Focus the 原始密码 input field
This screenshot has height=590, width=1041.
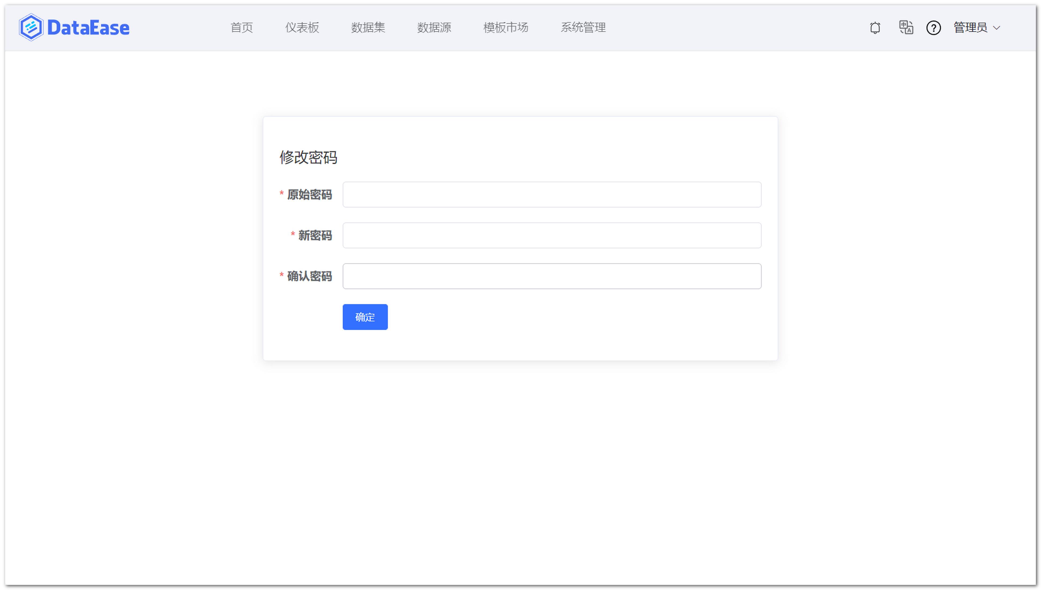pyautogui.click(x=552, y=195)
